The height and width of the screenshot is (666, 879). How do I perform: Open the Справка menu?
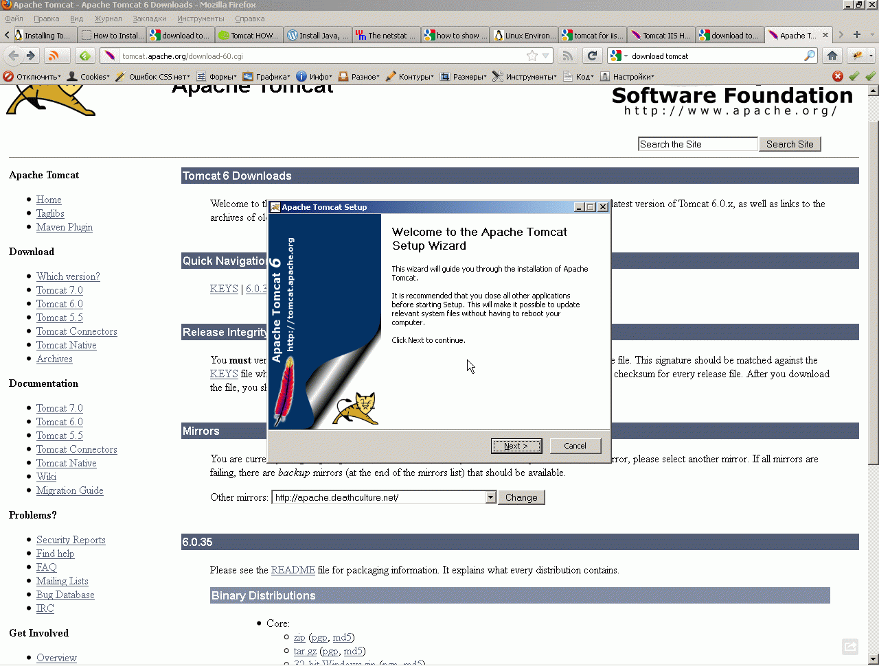coord(250,19)
